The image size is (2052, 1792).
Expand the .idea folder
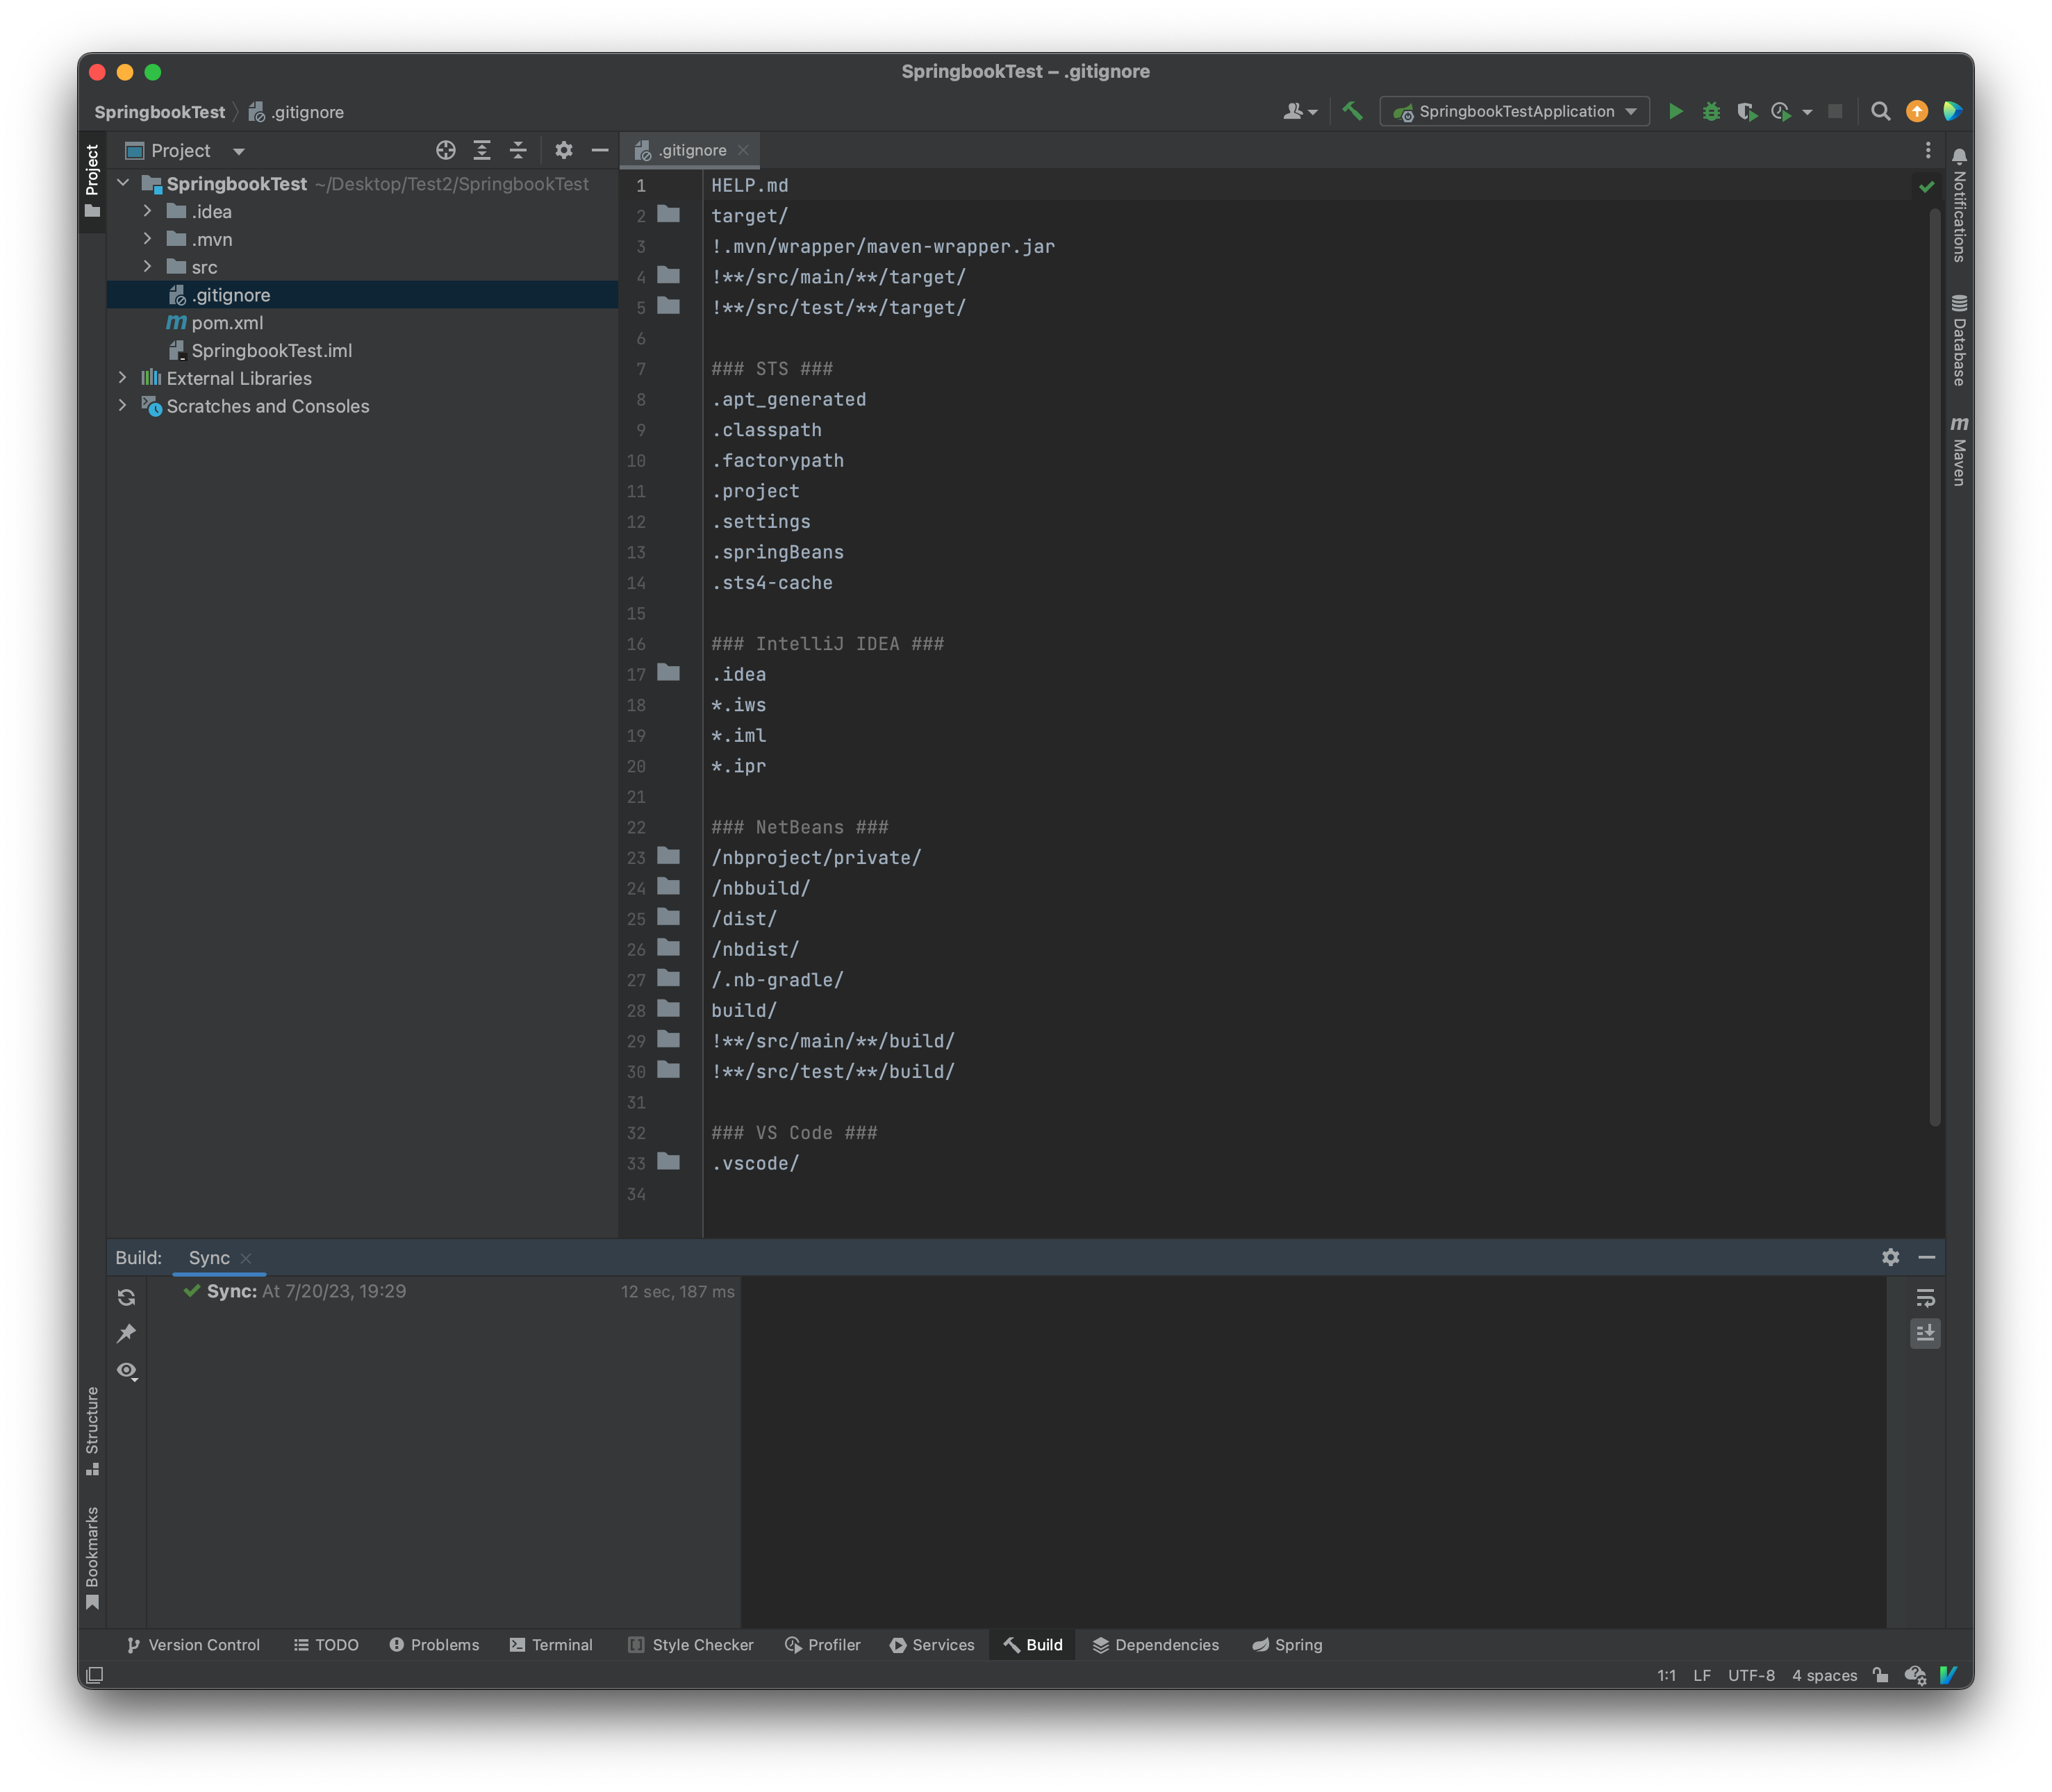148,211
